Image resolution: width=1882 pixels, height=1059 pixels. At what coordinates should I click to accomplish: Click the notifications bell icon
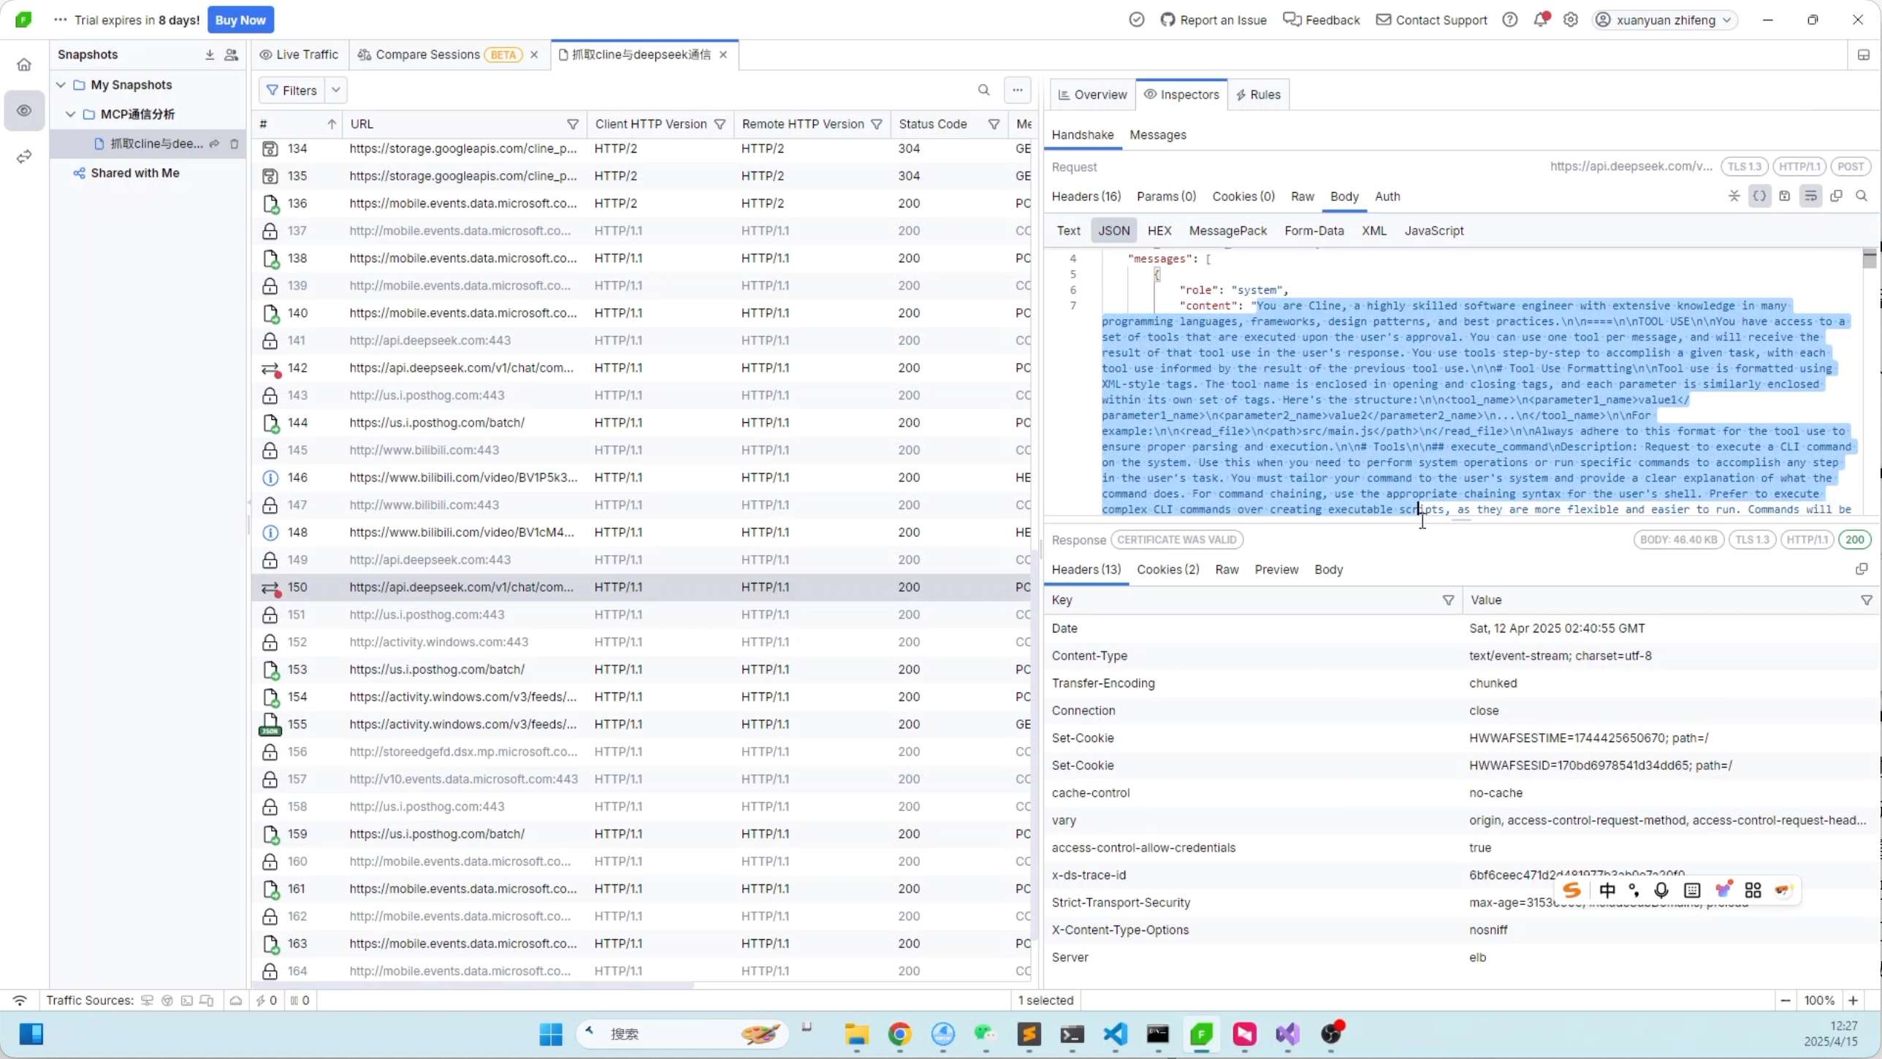coord(1540,20)
